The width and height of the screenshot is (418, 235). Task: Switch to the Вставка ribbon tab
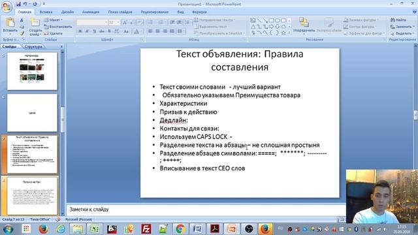(46, 12)
